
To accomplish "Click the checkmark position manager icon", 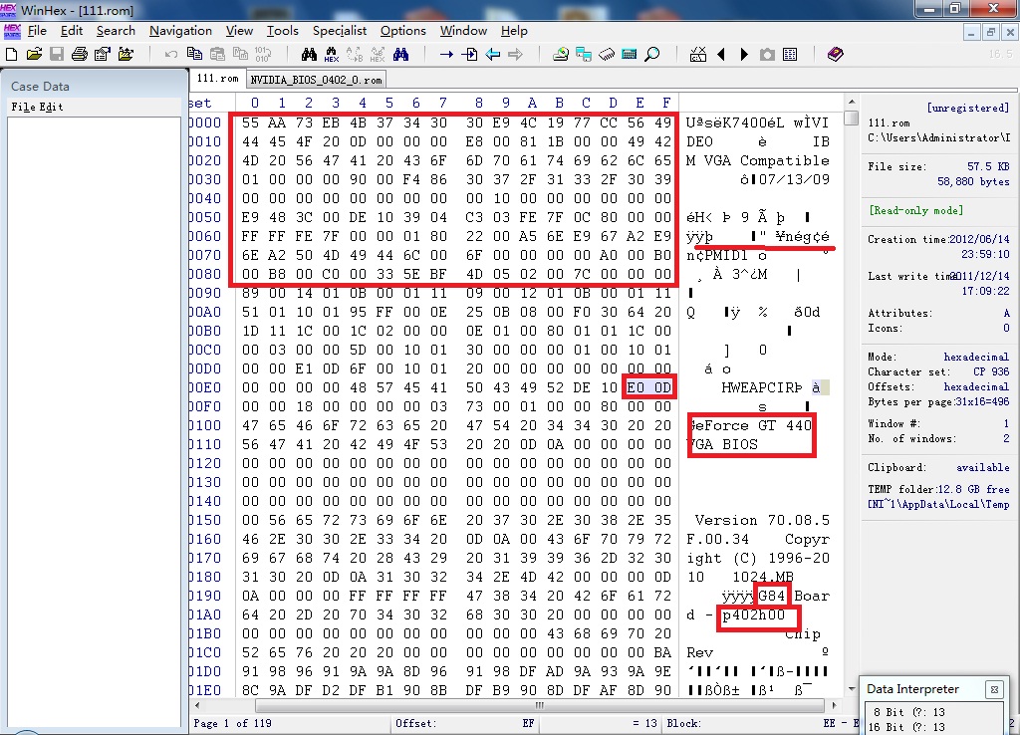I will (698, 55).
